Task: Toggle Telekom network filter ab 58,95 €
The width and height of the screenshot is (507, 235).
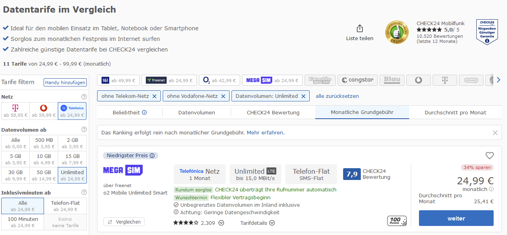Action: 15,111
